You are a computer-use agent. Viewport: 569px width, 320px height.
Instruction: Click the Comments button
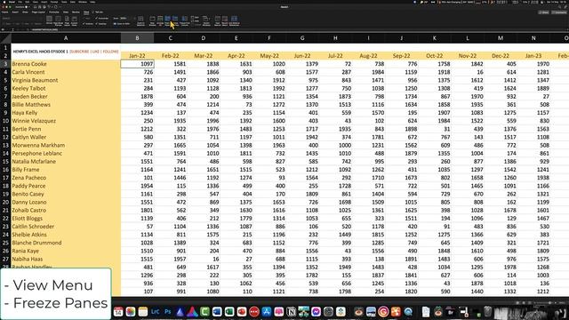pyautogui.click(x=559, y=12)
